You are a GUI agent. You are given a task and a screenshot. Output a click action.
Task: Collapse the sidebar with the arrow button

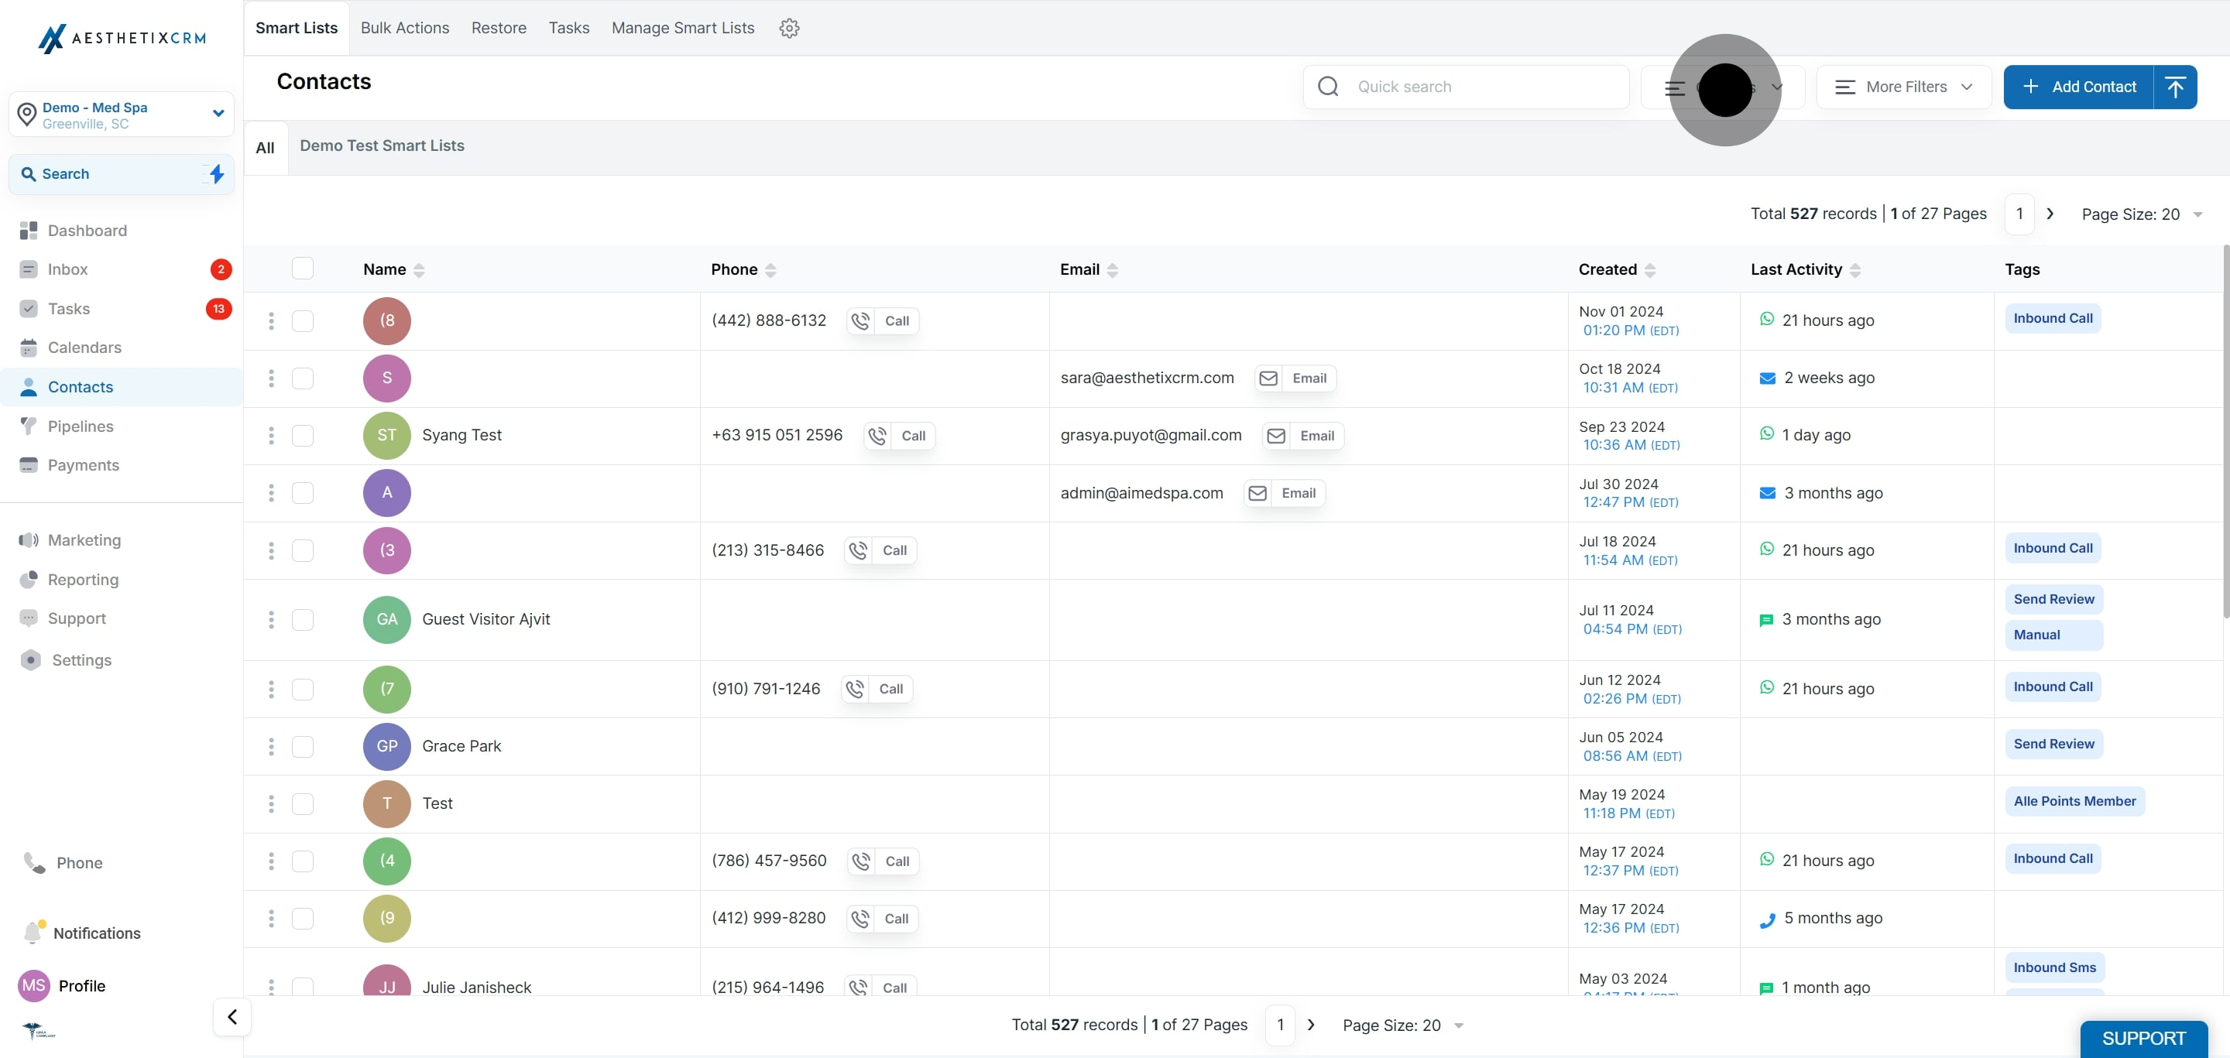coord(232,1016)
